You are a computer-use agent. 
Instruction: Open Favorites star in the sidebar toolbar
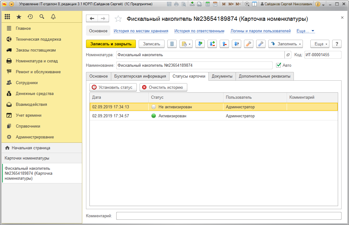(19, 17)
